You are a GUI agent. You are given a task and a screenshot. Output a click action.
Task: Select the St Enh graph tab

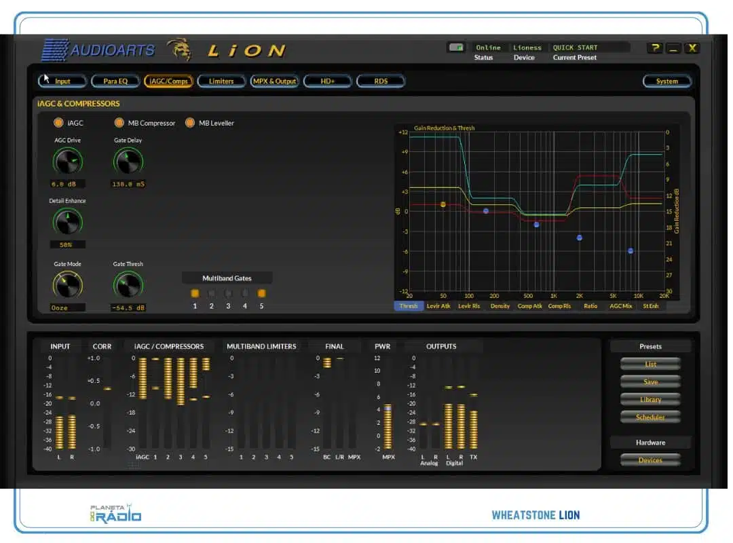coord(651,306)
